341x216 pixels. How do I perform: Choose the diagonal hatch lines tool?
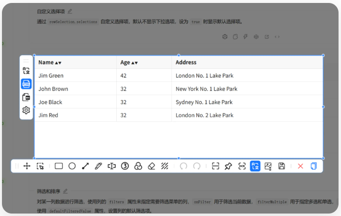click(x=165, y=166)
